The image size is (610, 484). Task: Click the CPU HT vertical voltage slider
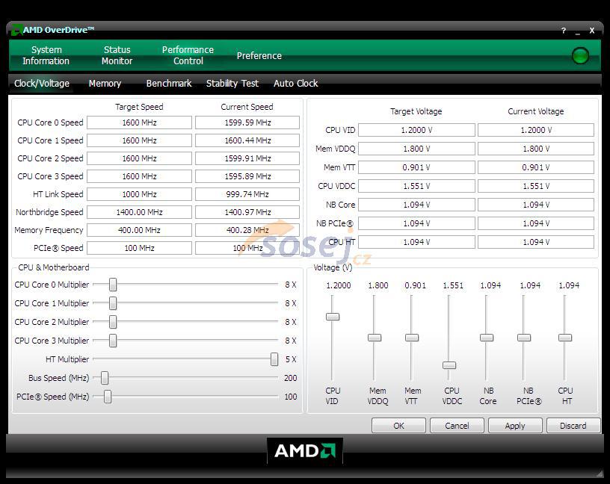click(x=565, y=338)
